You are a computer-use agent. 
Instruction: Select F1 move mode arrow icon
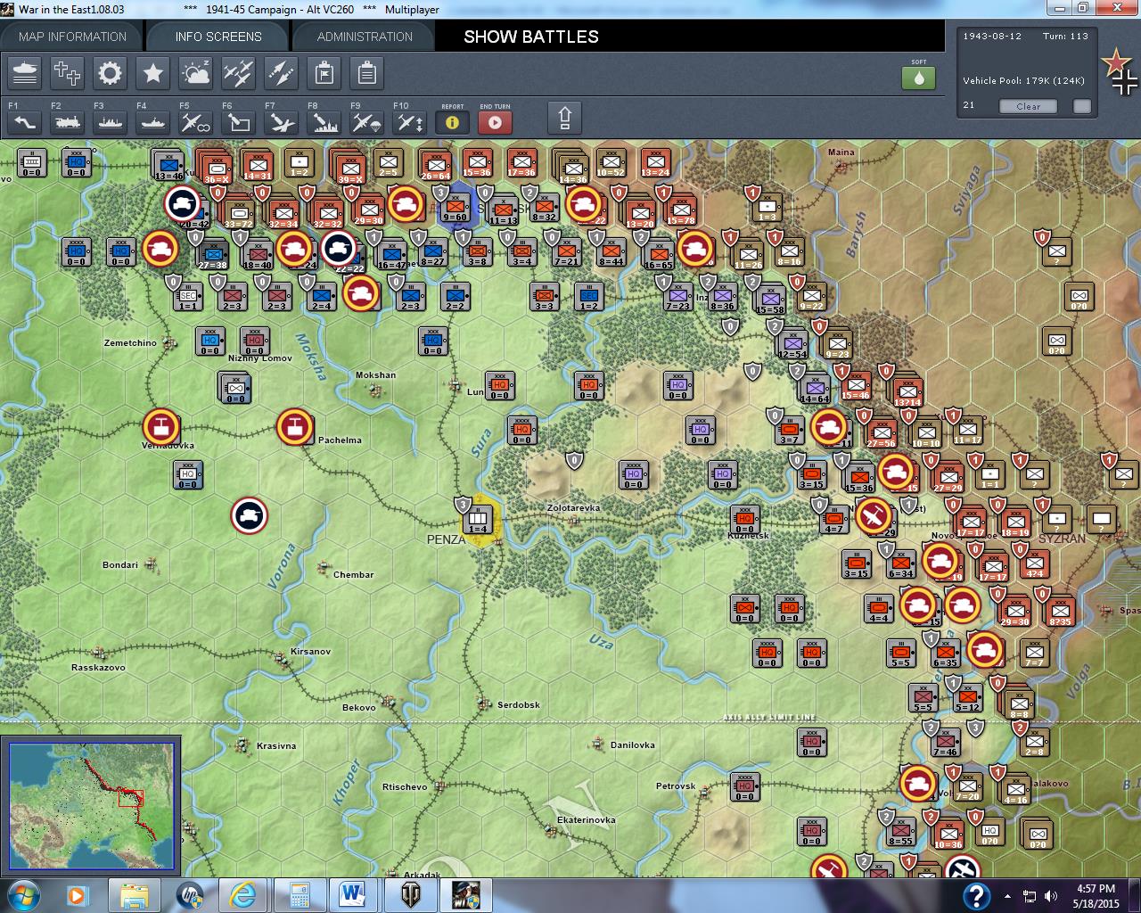[x=25, y=121]
